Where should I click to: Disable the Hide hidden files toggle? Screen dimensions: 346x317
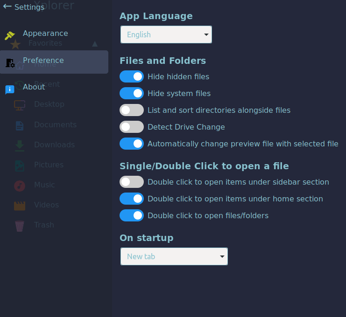coord(132,76)
